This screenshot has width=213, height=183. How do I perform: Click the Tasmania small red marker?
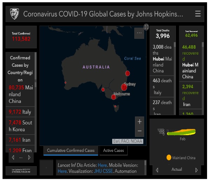coord(115,106)
